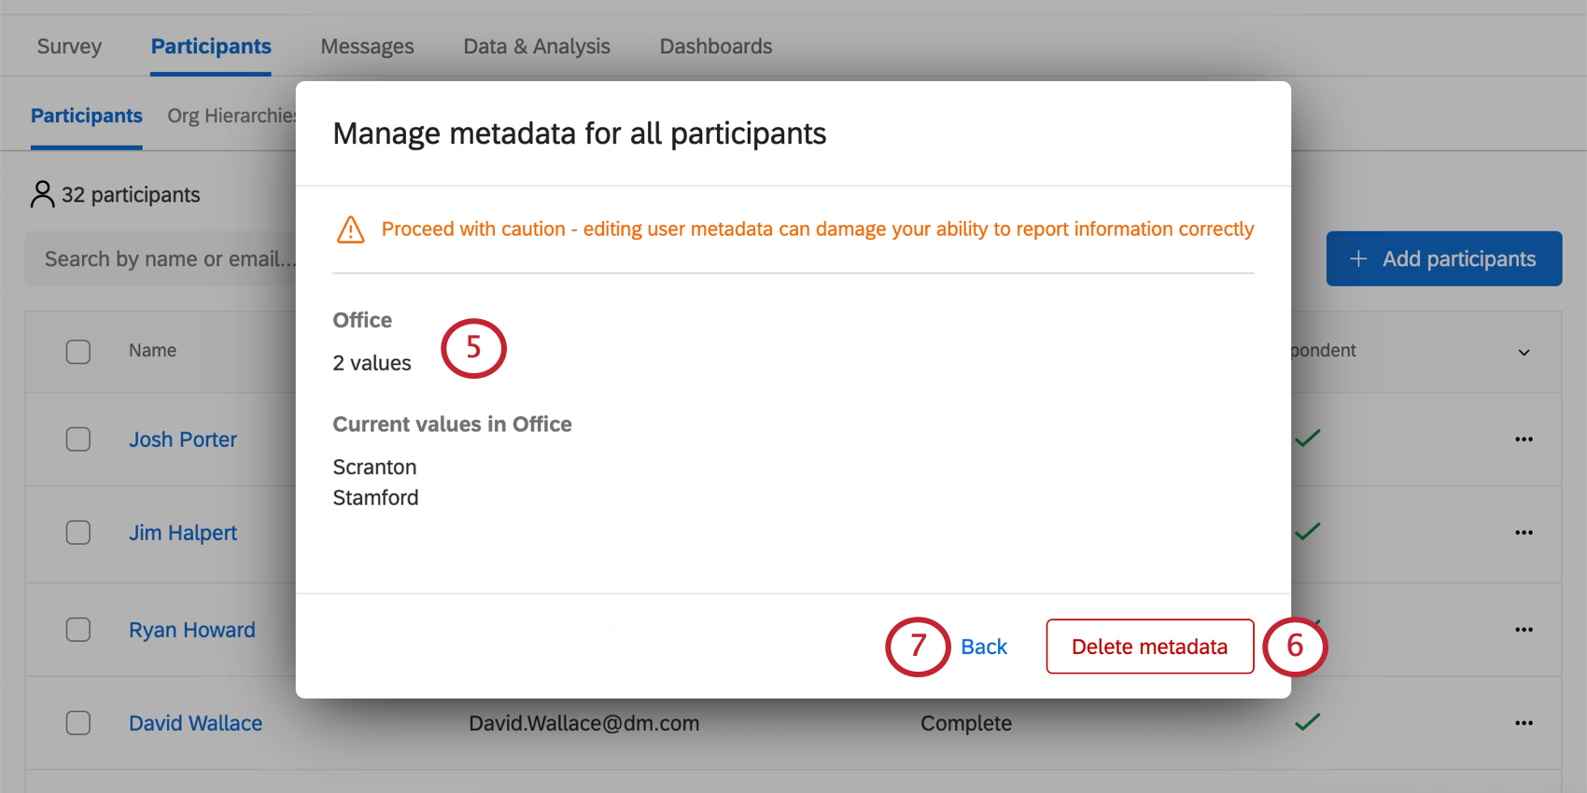This screenshot has height=793, width=1587.
Task: Click the orange caution warning icon
Action: [351, 230]
